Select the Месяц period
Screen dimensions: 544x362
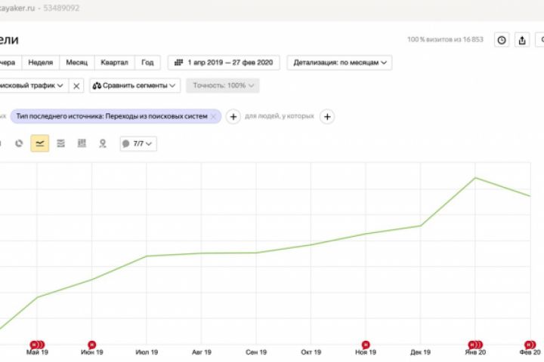76,63
